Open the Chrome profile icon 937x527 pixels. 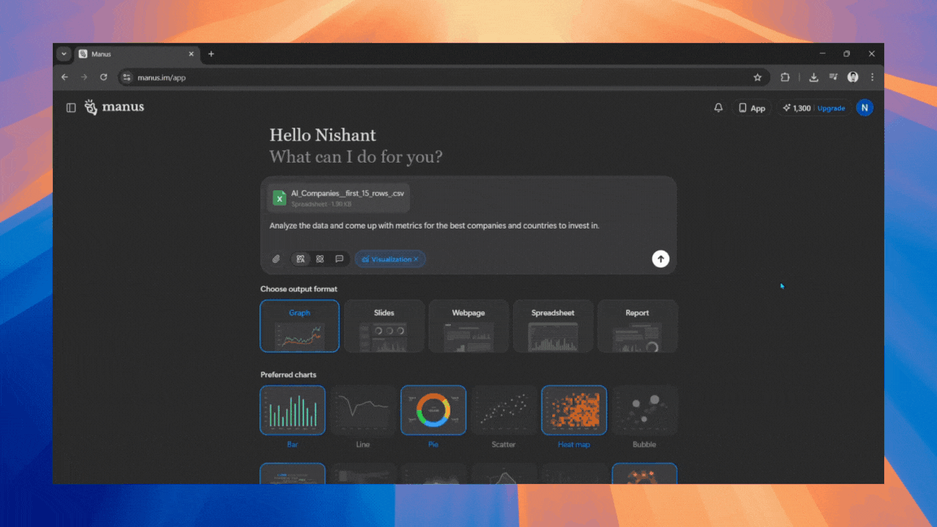(852, 77)
